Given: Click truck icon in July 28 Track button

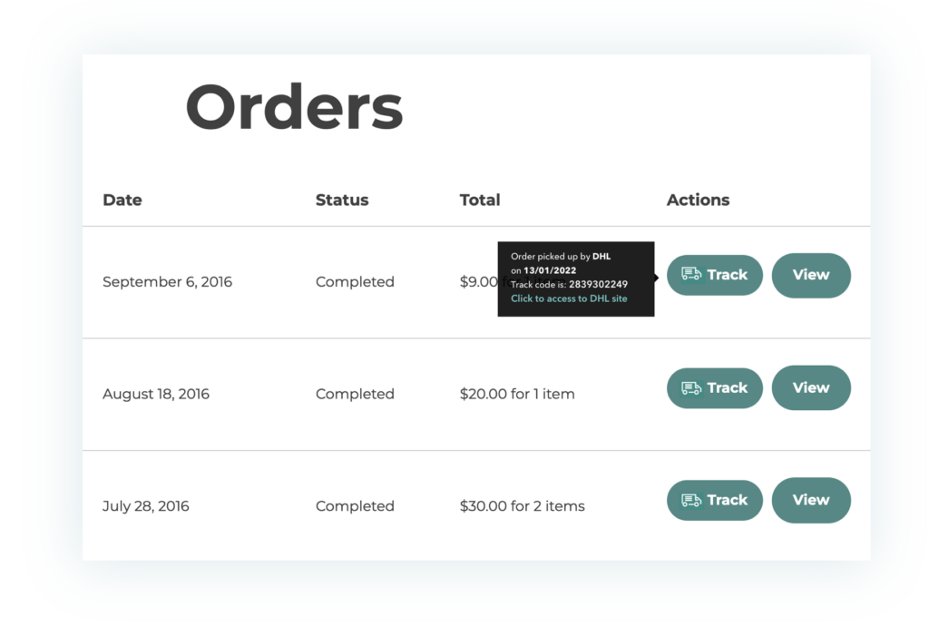Looking at the screenshot, I should coord(691,501).
